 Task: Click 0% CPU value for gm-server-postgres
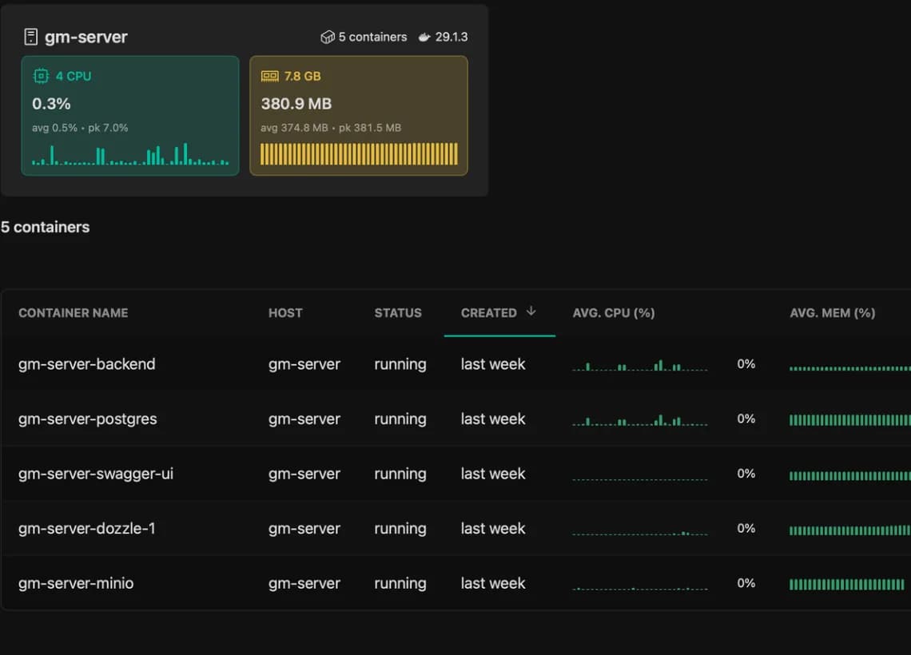[x=746, y=419]
